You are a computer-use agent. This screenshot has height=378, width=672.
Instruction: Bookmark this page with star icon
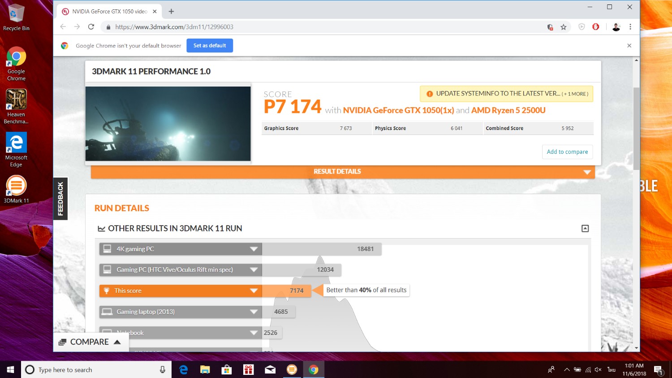coord(564,27)
